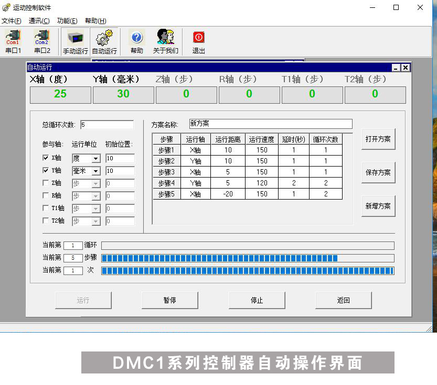The height and width of the screenshot is (385, 437).
Task: Close the 自动运行 dialog window
Action: (x=406, y=68)
